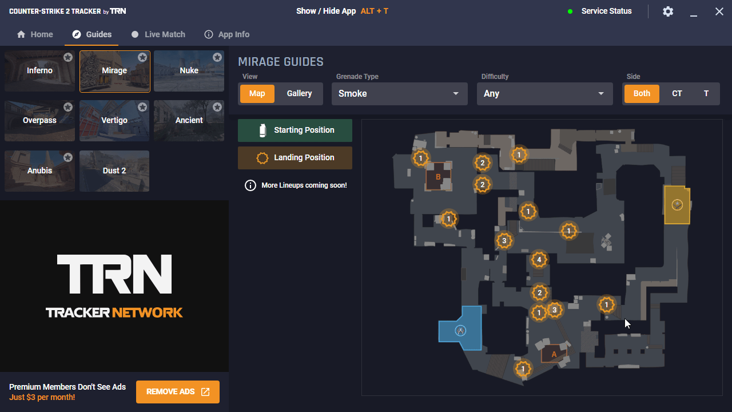Open the Vertigo map guides
732x412 pixels.
pyautogui.click(x=114, y=121)
